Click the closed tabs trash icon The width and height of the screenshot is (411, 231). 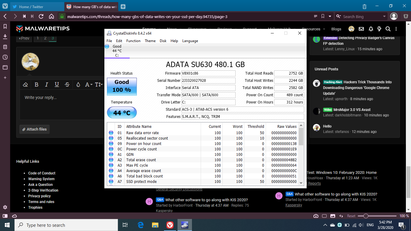pyautogui.click(x=364, y=7)
